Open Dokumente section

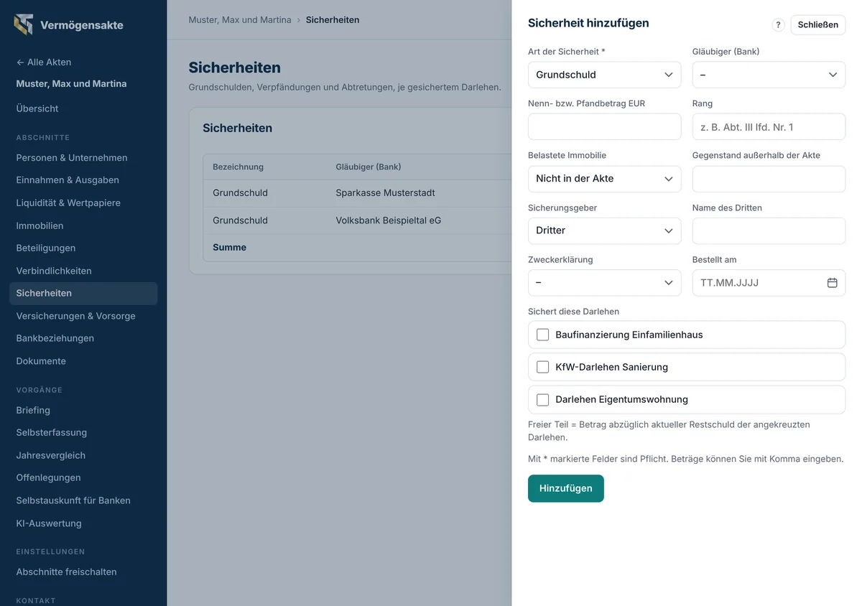pyautogui.click(x=41, y=361)
